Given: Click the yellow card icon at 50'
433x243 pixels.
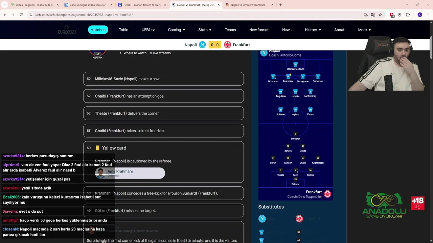Looking at the screenshot, I should [97, 148].
